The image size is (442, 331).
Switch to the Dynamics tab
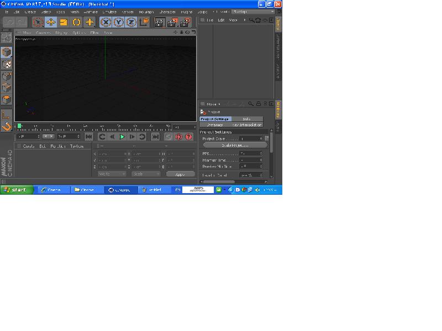(x=215, y=125)
